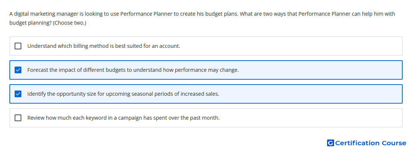This screenshot has height=150, width=412.
Task: Check the "Understand which billing method" checkbox
Action: click(x=18, y=46)
